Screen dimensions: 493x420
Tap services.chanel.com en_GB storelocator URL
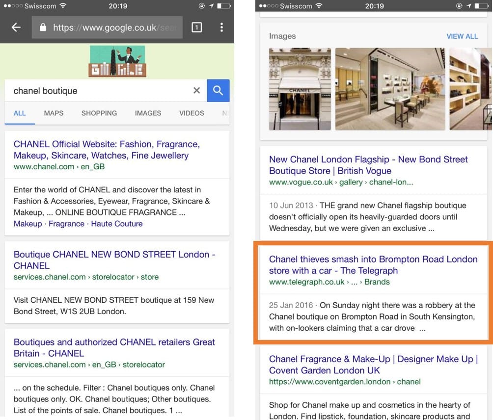89,365
